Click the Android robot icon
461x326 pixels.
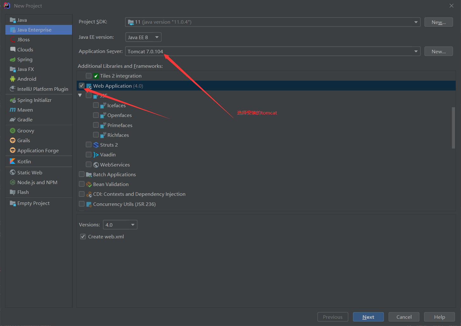point(13,79)
